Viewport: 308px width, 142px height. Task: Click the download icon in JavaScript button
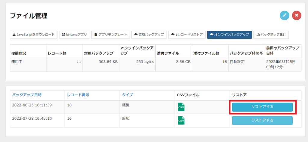point(14,35)
